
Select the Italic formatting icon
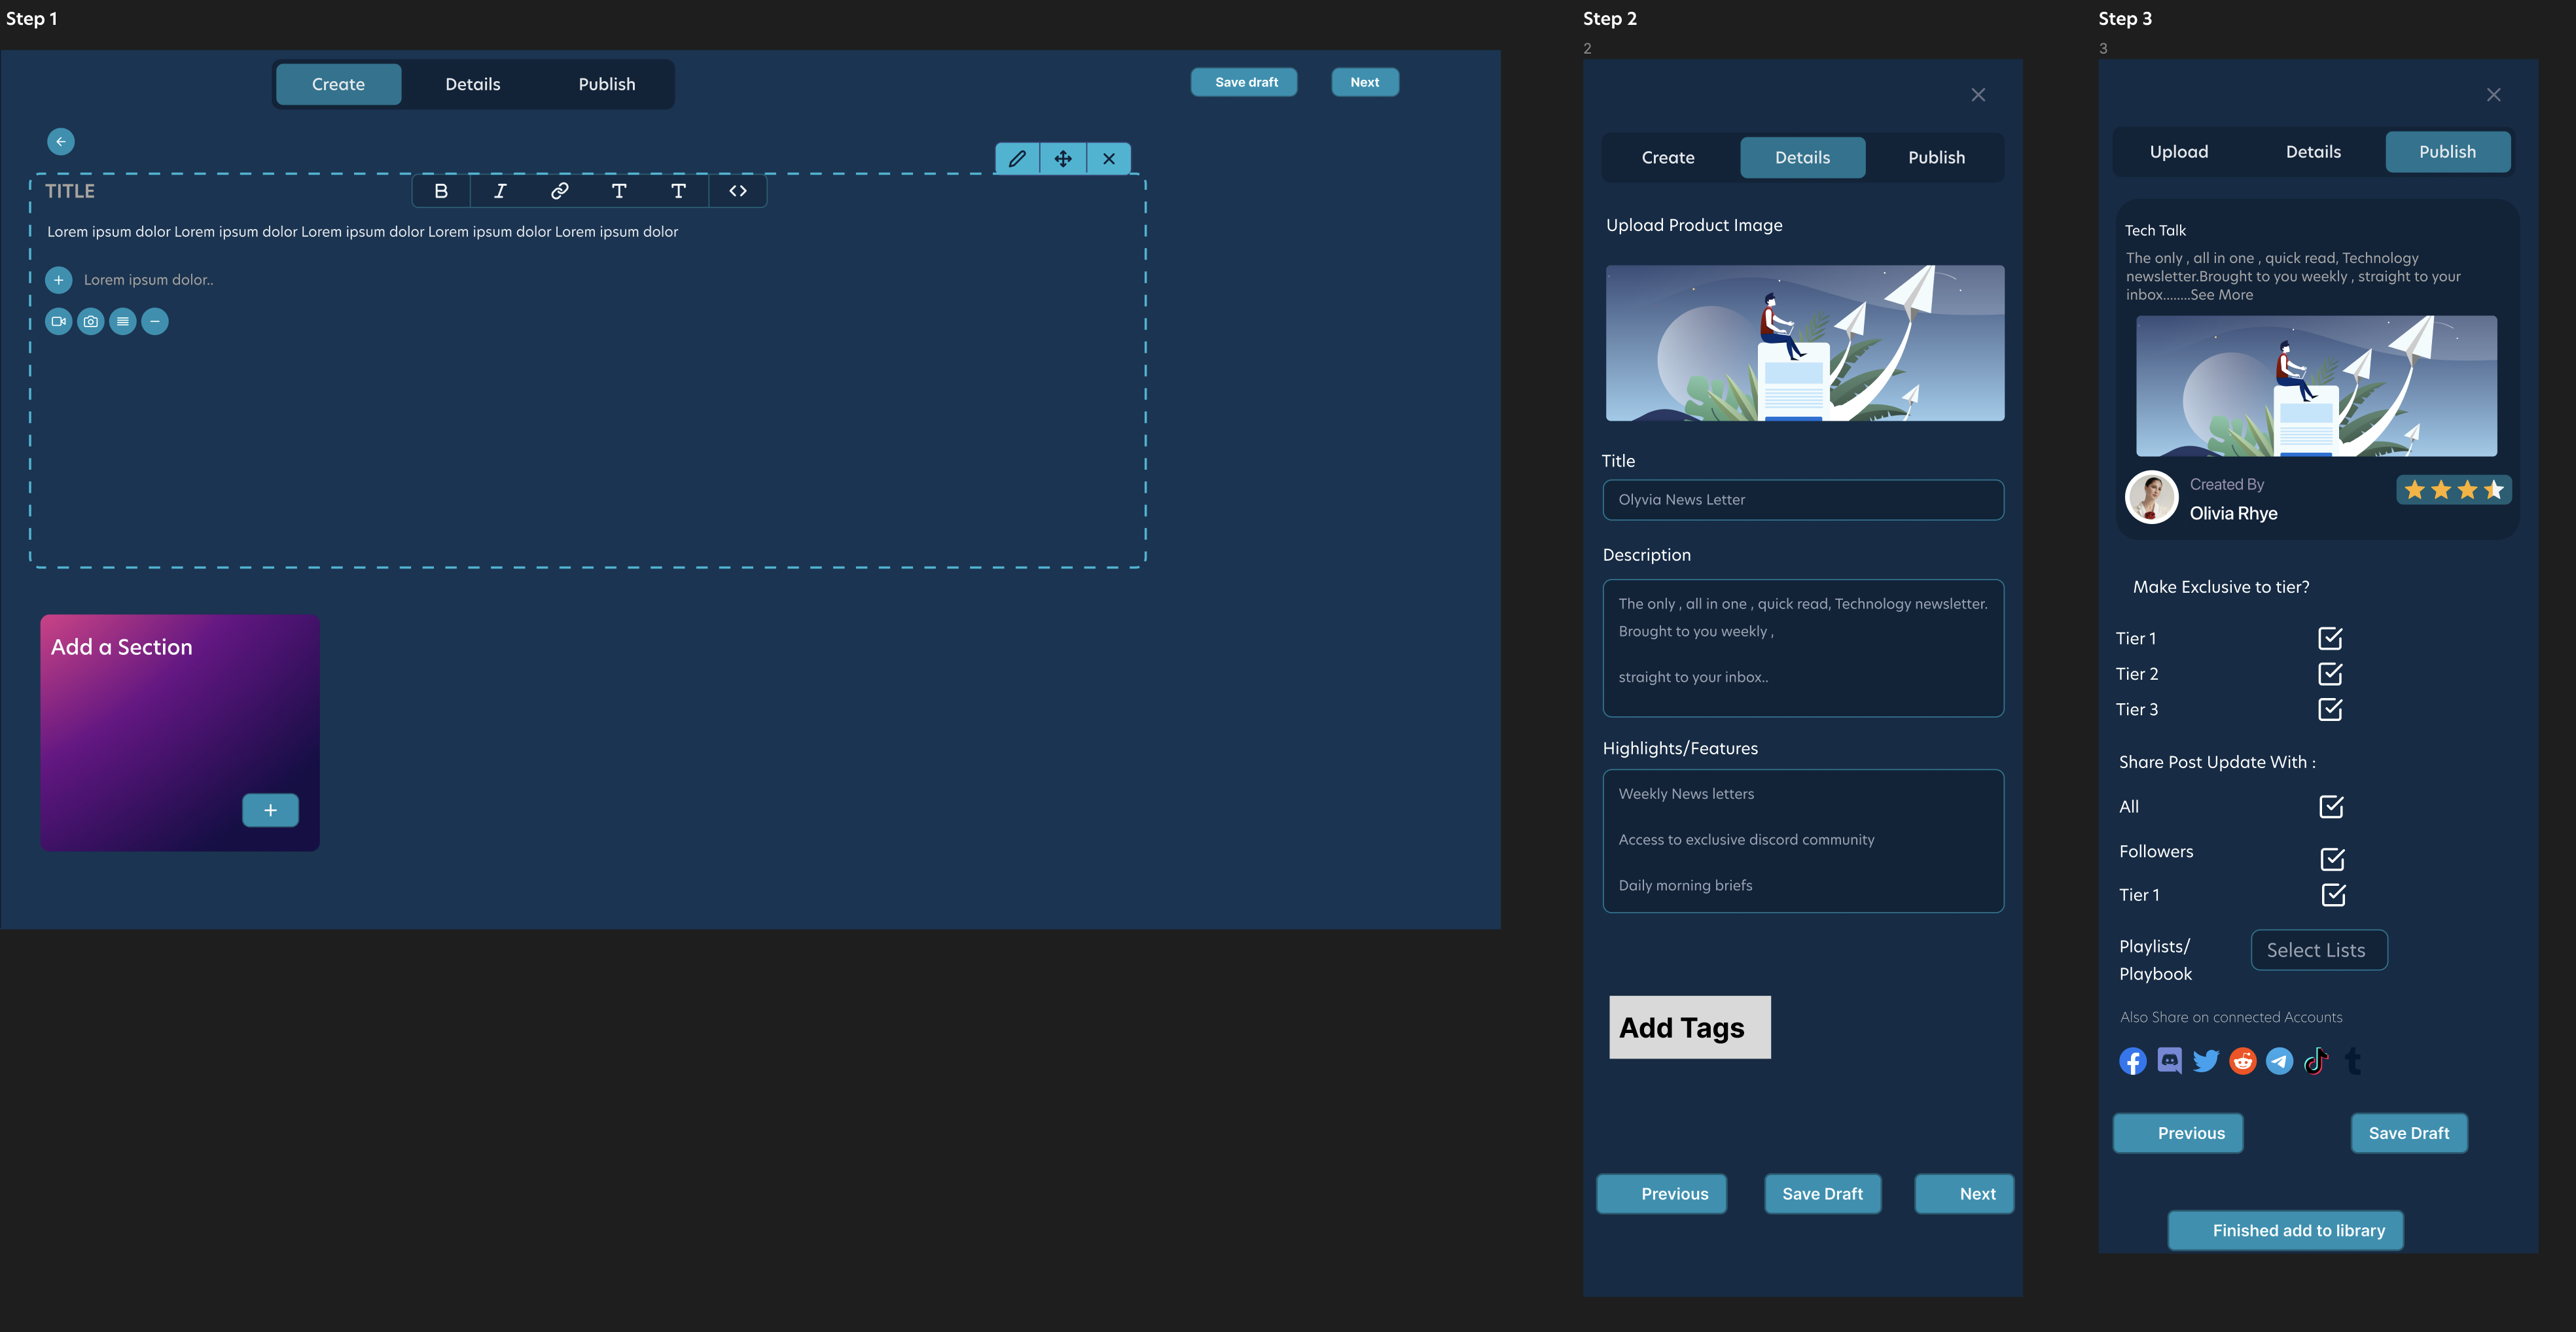499,191
